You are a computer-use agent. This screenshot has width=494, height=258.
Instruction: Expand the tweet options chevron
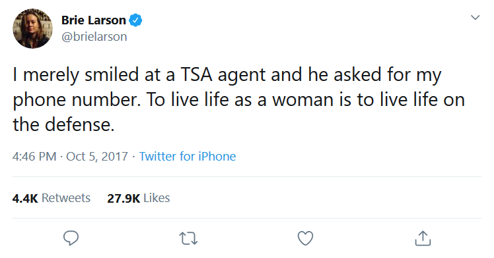475,17
